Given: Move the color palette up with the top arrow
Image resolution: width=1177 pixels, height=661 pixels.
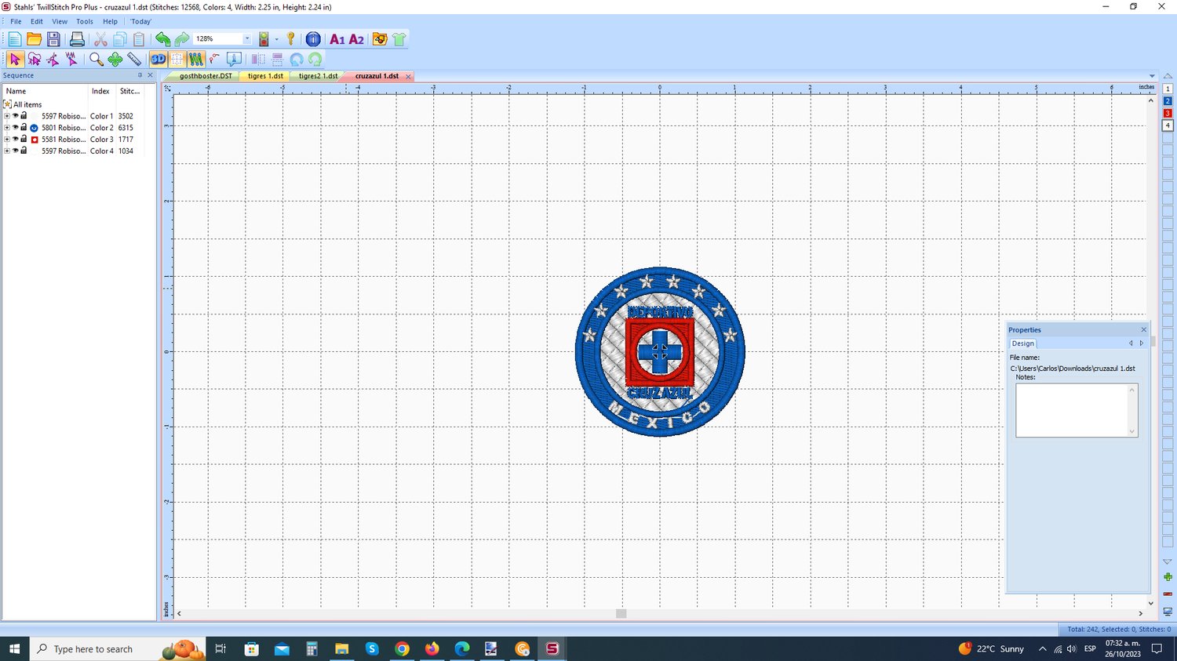Looking at the screenshot, I should pyautogui.click(x=1168, y=77).
